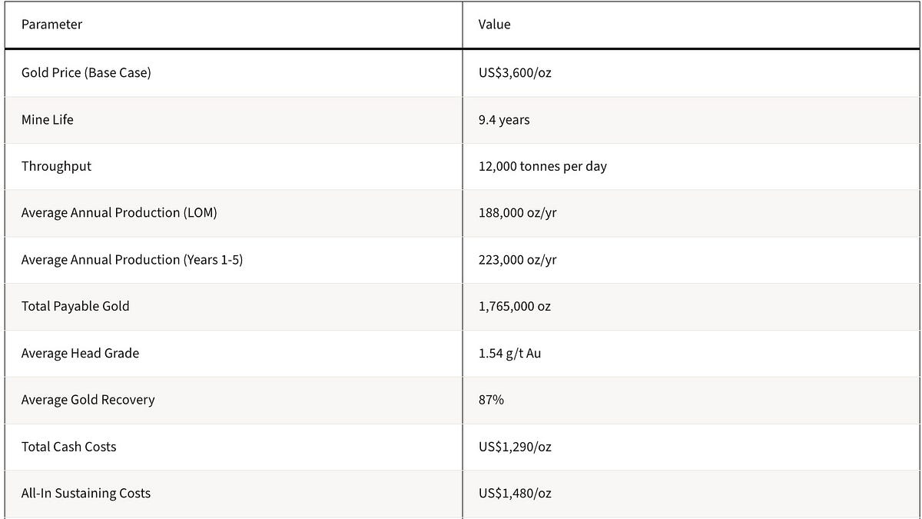Select Average Annual Production (Years 1-5) cell
The width and height of the screenshot is (922, 519).
pos(234,260)
